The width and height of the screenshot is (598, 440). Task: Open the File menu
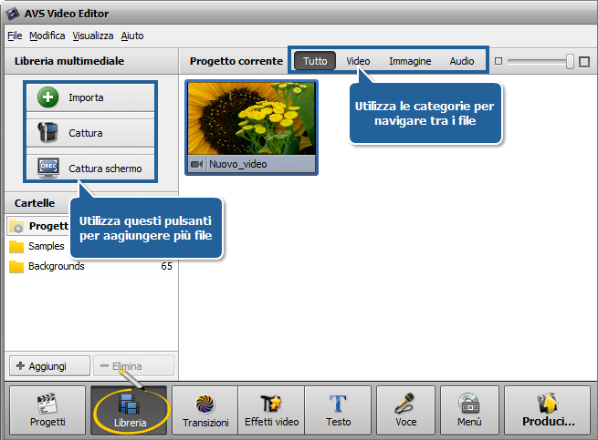15,36
